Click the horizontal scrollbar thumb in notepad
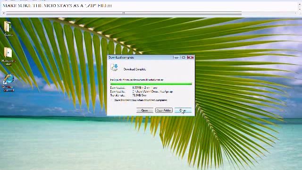The image size is (302, 170). coord(124,13)
